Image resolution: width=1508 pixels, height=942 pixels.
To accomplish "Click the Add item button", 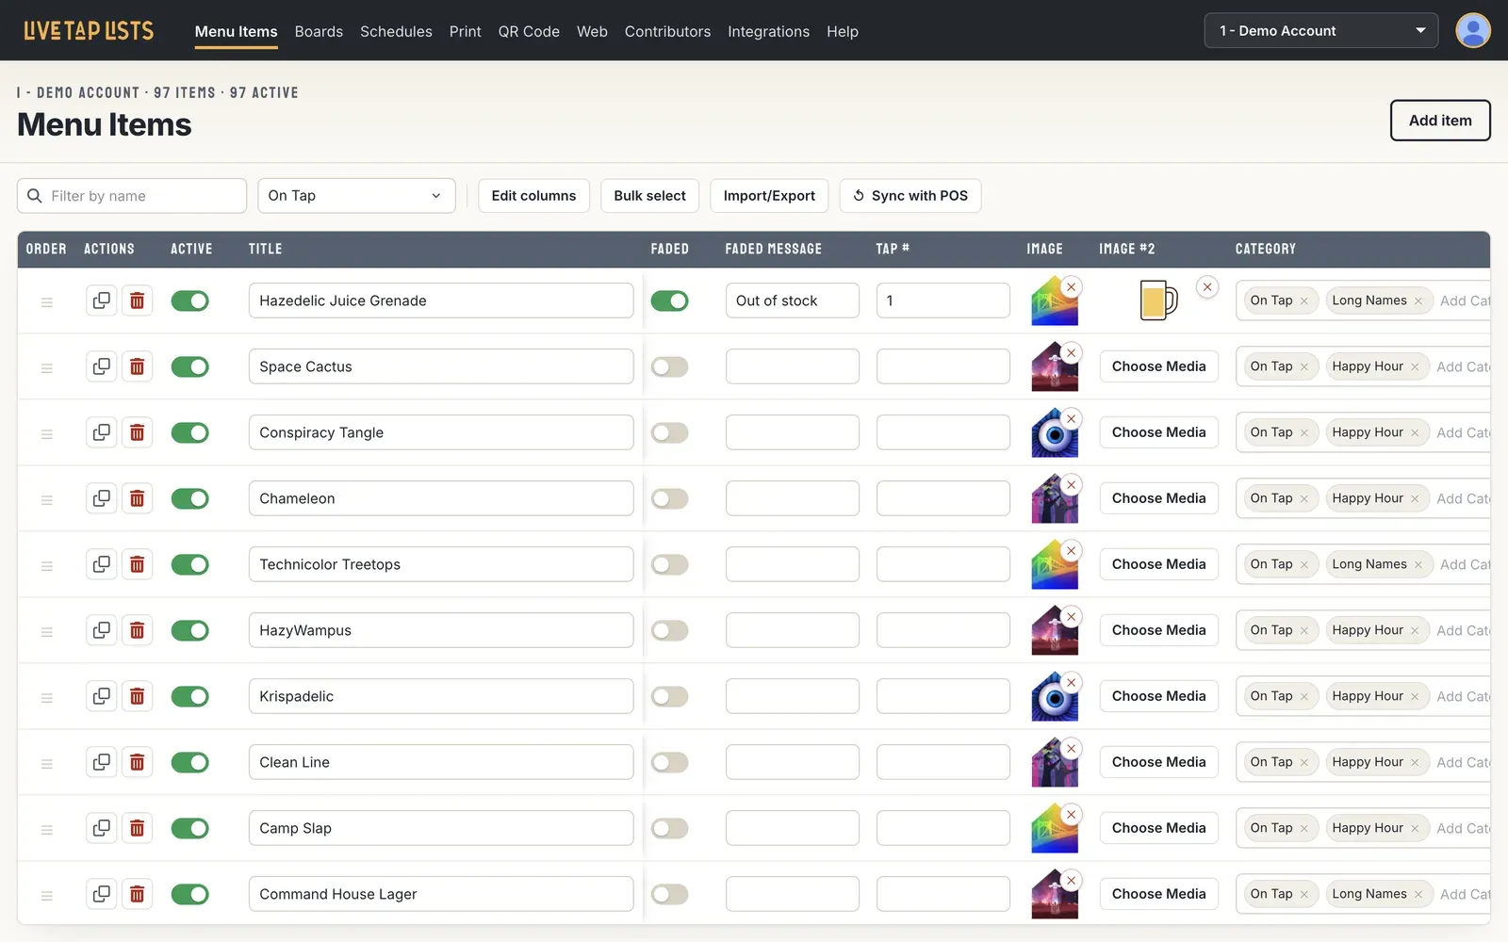I will 1440,121.
